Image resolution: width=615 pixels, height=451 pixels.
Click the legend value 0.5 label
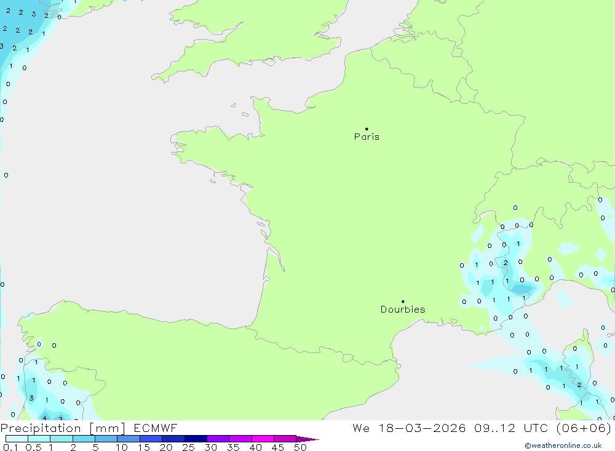[x=33, y=447]
